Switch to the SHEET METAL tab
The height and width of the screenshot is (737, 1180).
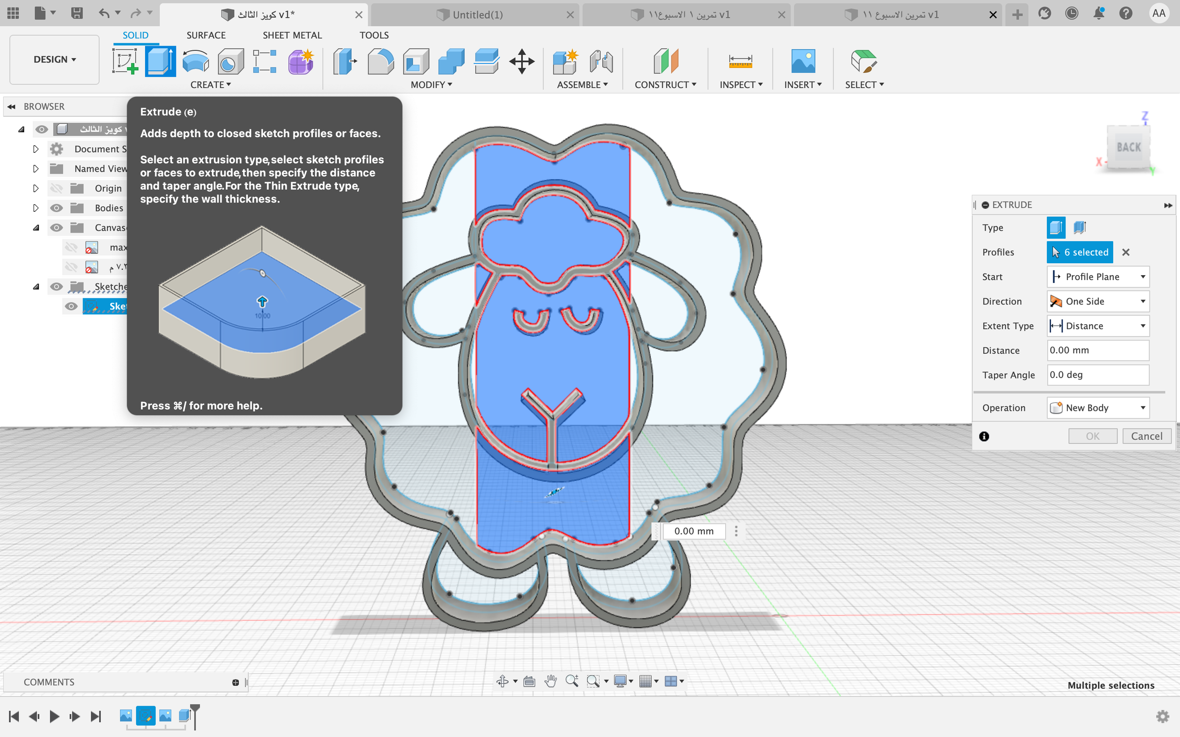[292, 35]
